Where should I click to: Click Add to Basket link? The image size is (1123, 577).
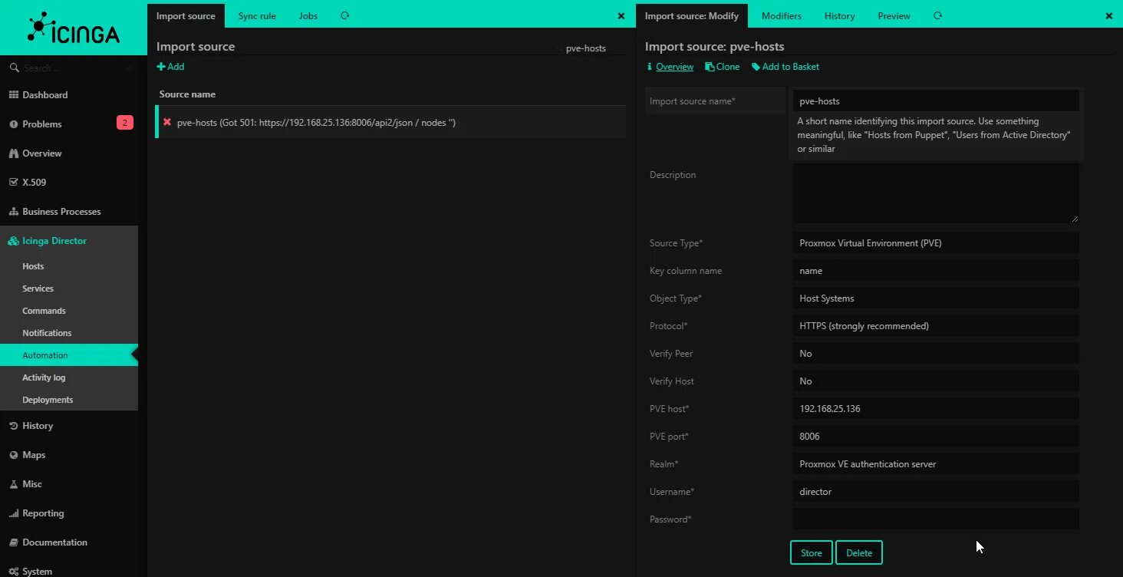[x=785, y=67]
